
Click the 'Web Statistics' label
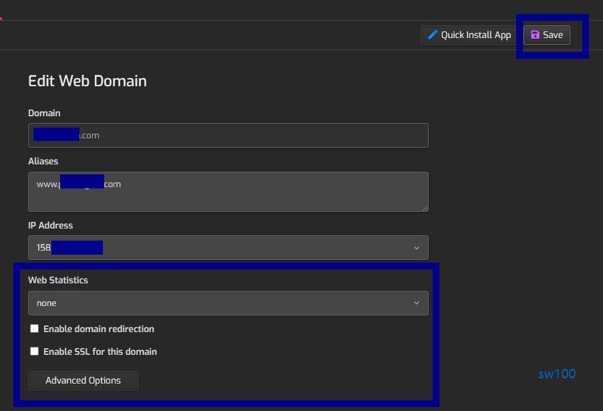[x=58, y=280]
